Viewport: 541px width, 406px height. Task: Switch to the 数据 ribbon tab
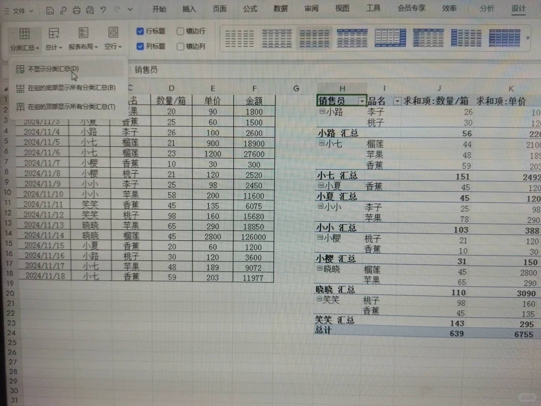click(x=280, y=9)
